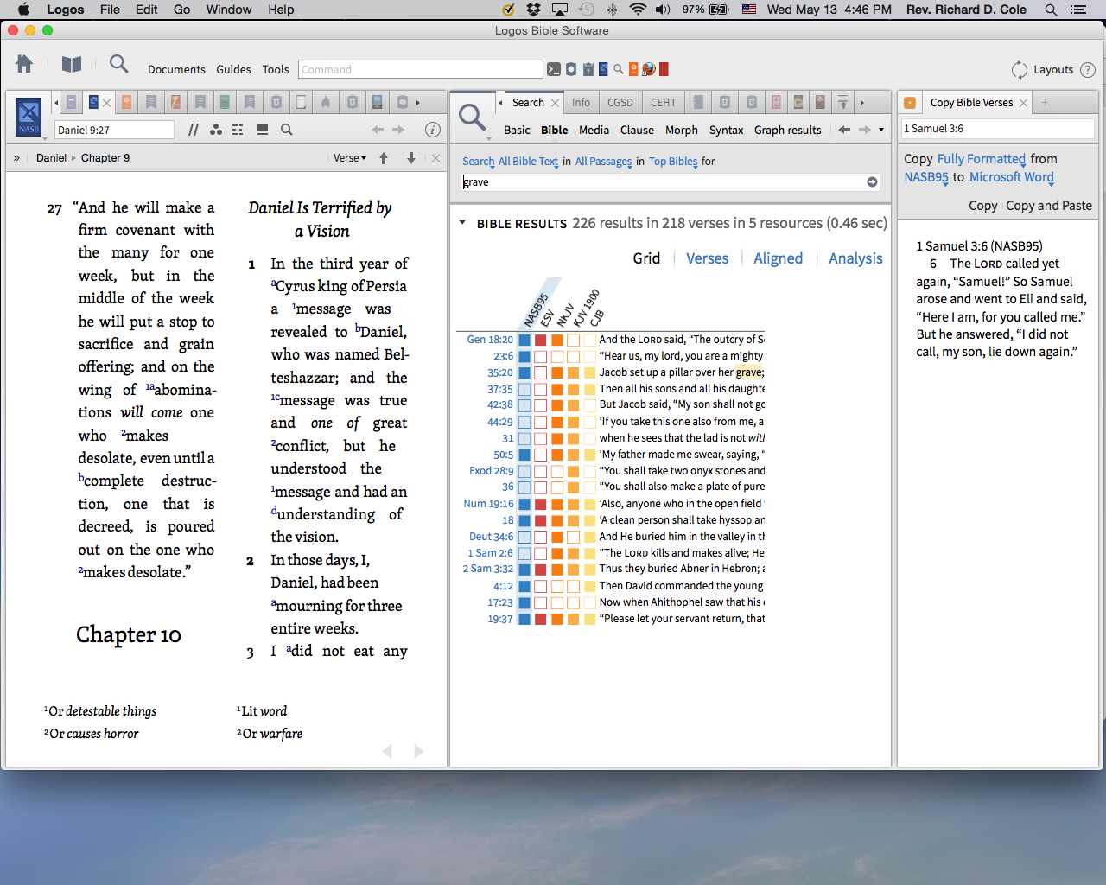Close the Search tab
This screenshot has height=885, width=1106.
click(x=555, y=103)
